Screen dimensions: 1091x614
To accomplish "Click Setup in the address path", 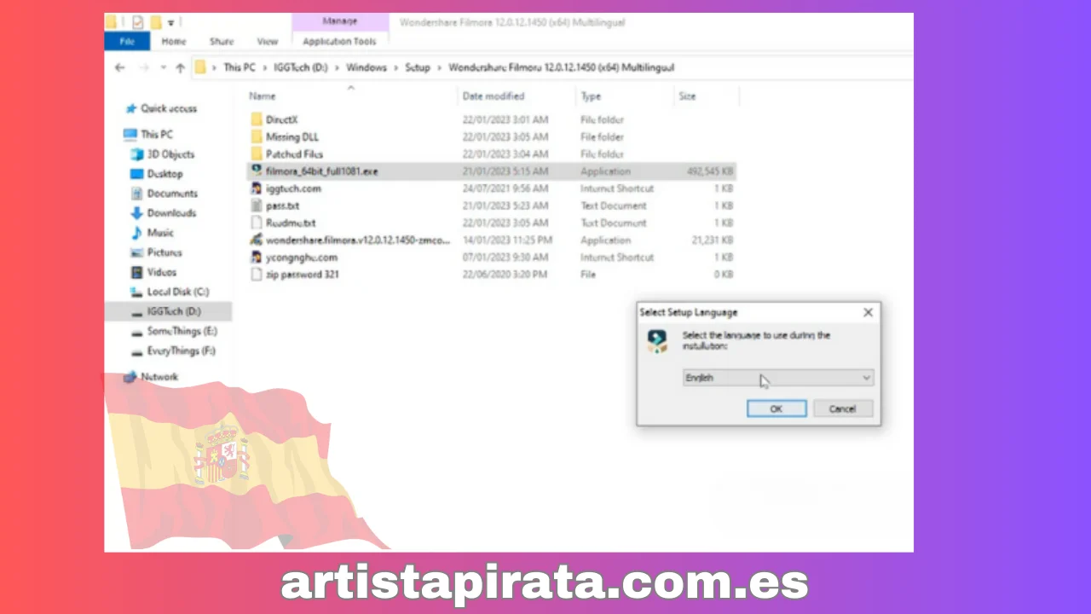I will [418, 67].
